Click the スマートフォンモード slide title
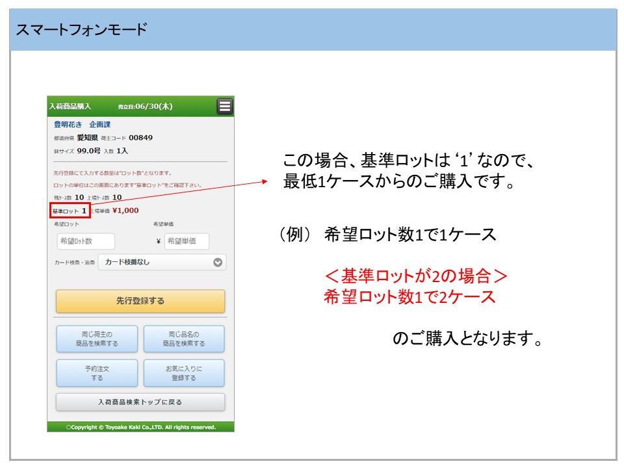 coord(81,30)
